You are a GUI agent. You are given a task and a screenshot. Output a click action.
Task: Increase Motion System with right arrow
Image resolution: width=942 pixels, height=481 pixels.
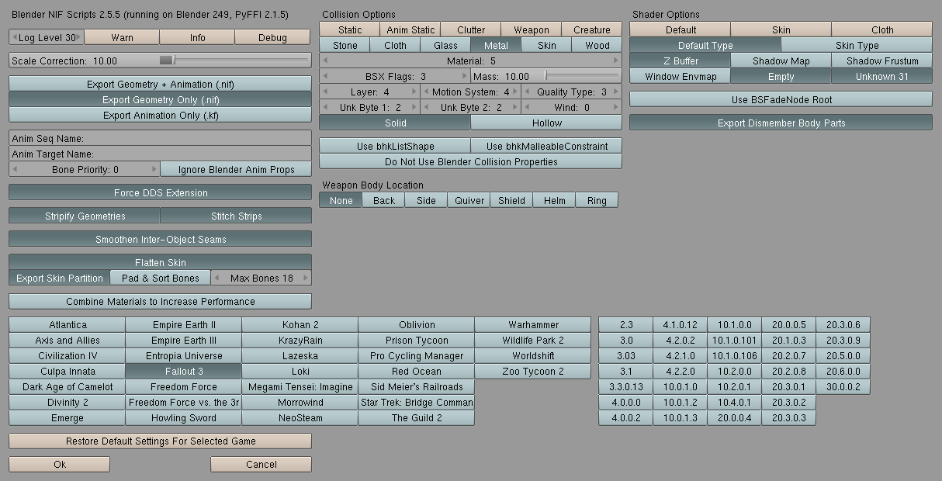515,92
